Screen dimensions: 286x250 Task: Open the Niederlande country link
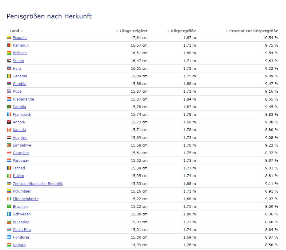point(23,99)
